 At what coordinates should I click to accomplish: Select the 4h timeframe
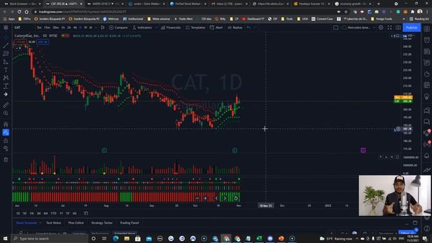tap(75, 28)
